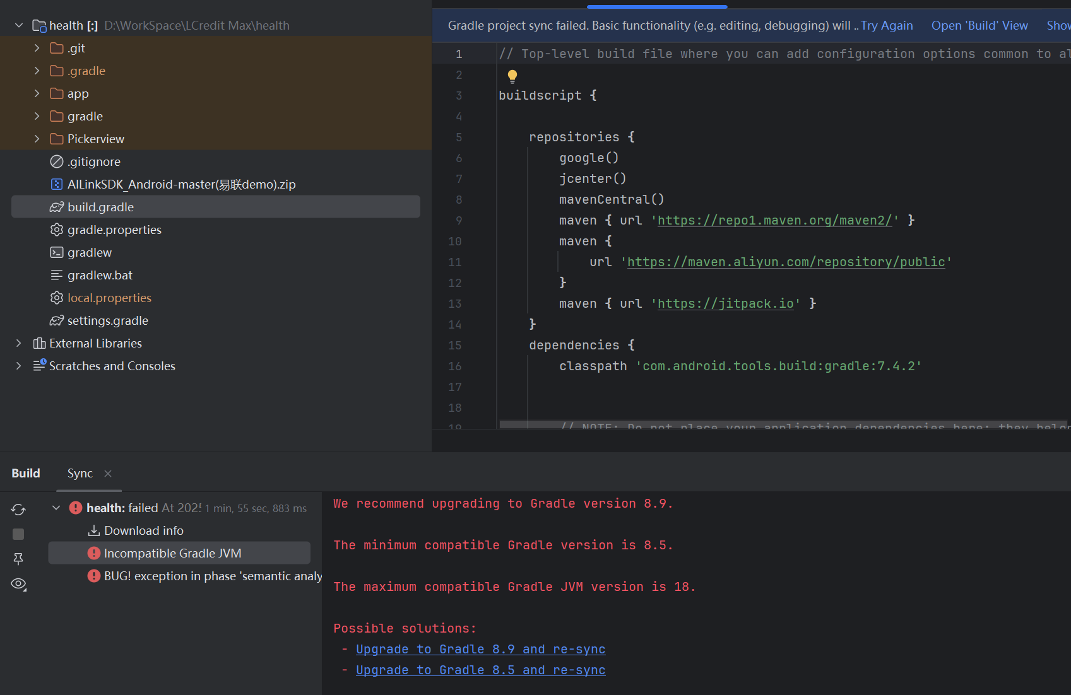Expand the .git folder
Image resolution: width=1071 pixels, height=695 pixels.
coord(37,48)
